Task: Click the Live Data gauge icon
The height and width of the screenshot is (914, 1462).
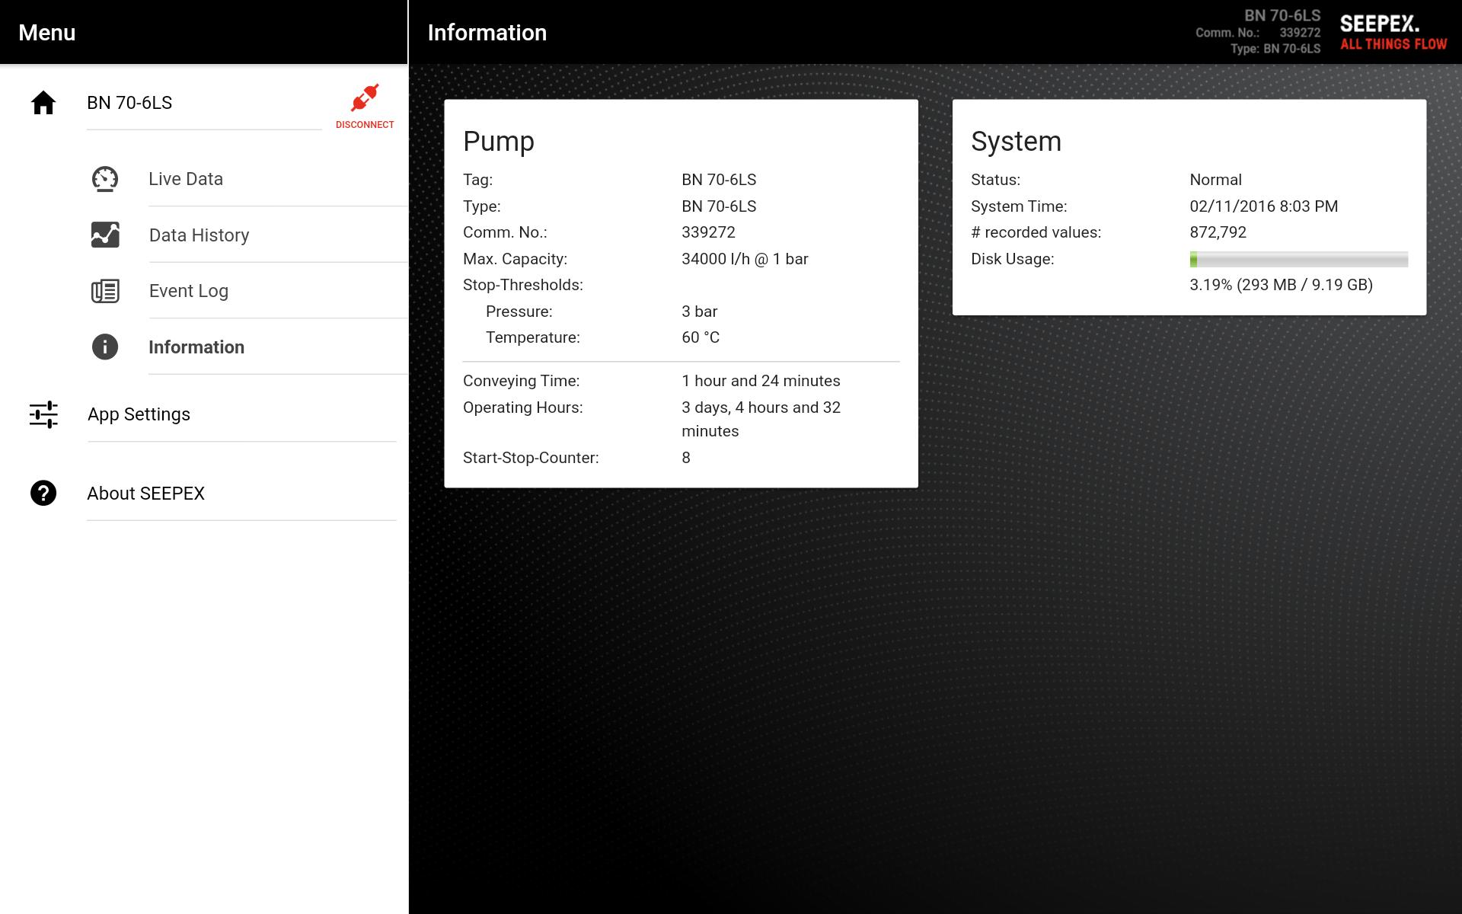Action: pos(105,179)
